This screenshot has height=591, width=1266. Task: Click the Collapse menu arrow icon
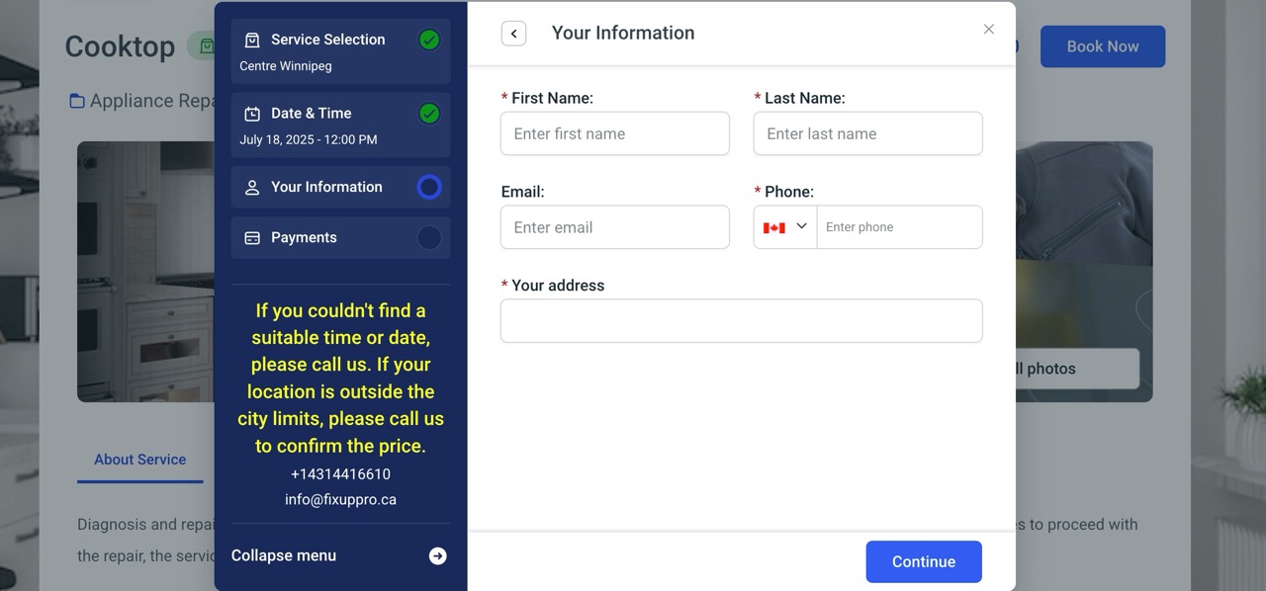click(437, 556)
